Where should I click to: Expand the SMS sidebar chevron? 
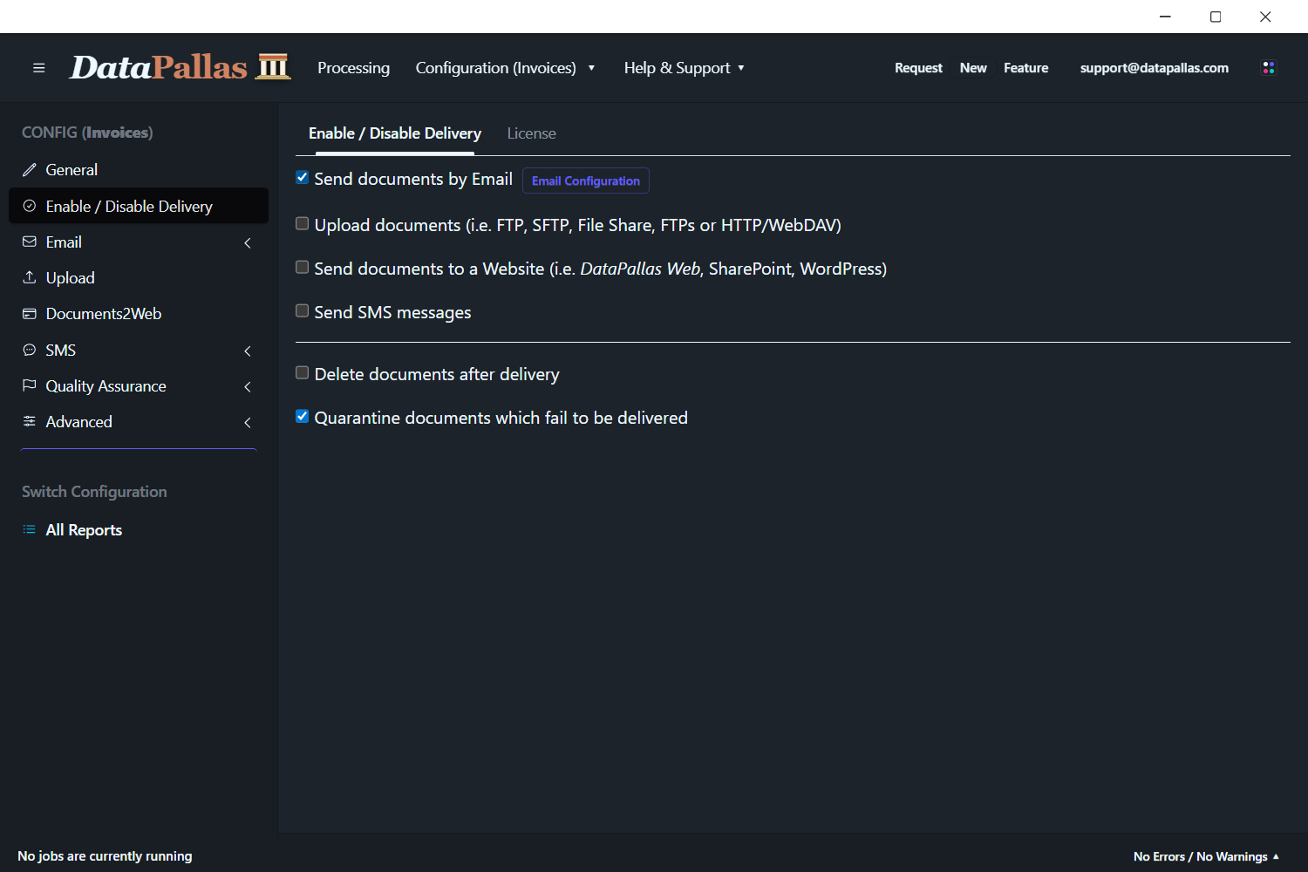(x=248, y=351)
